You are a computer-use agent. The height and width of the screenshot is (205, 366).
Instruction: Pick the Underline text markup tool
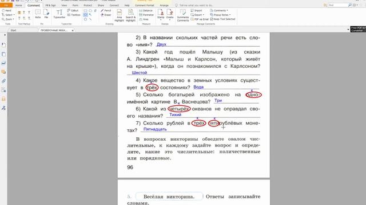29,13
